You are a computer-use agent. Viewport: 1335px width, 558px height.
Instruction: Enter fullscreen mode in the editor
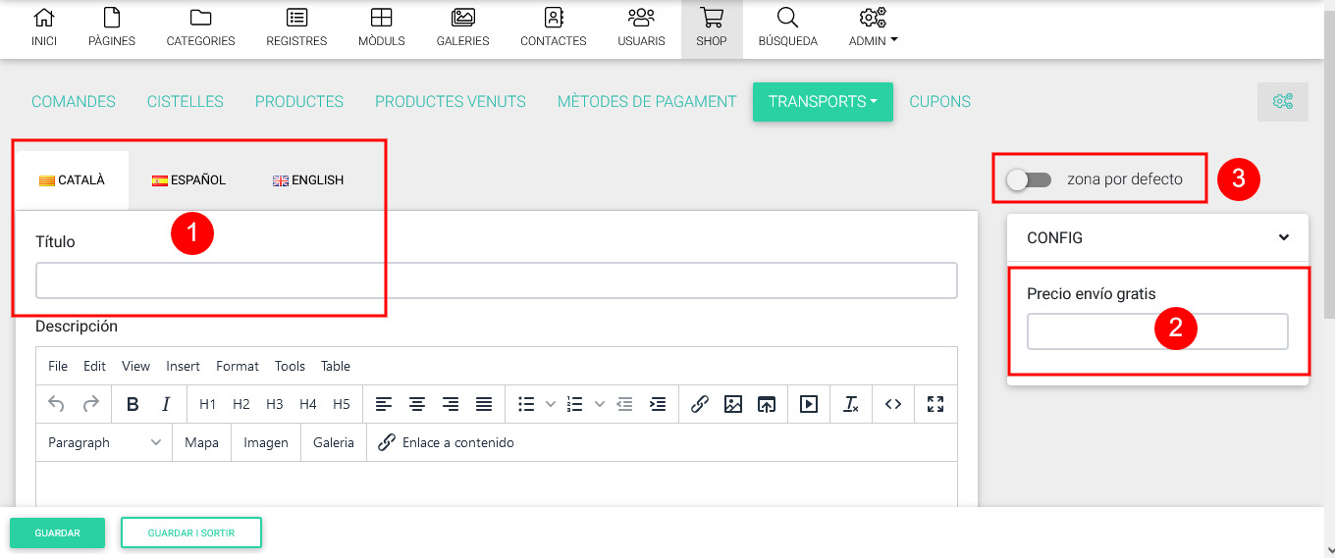pyautogui.click(x=934, y=404)
